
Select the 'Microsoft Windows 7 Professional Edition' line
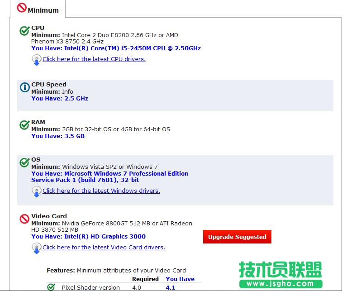click(110, 174)
